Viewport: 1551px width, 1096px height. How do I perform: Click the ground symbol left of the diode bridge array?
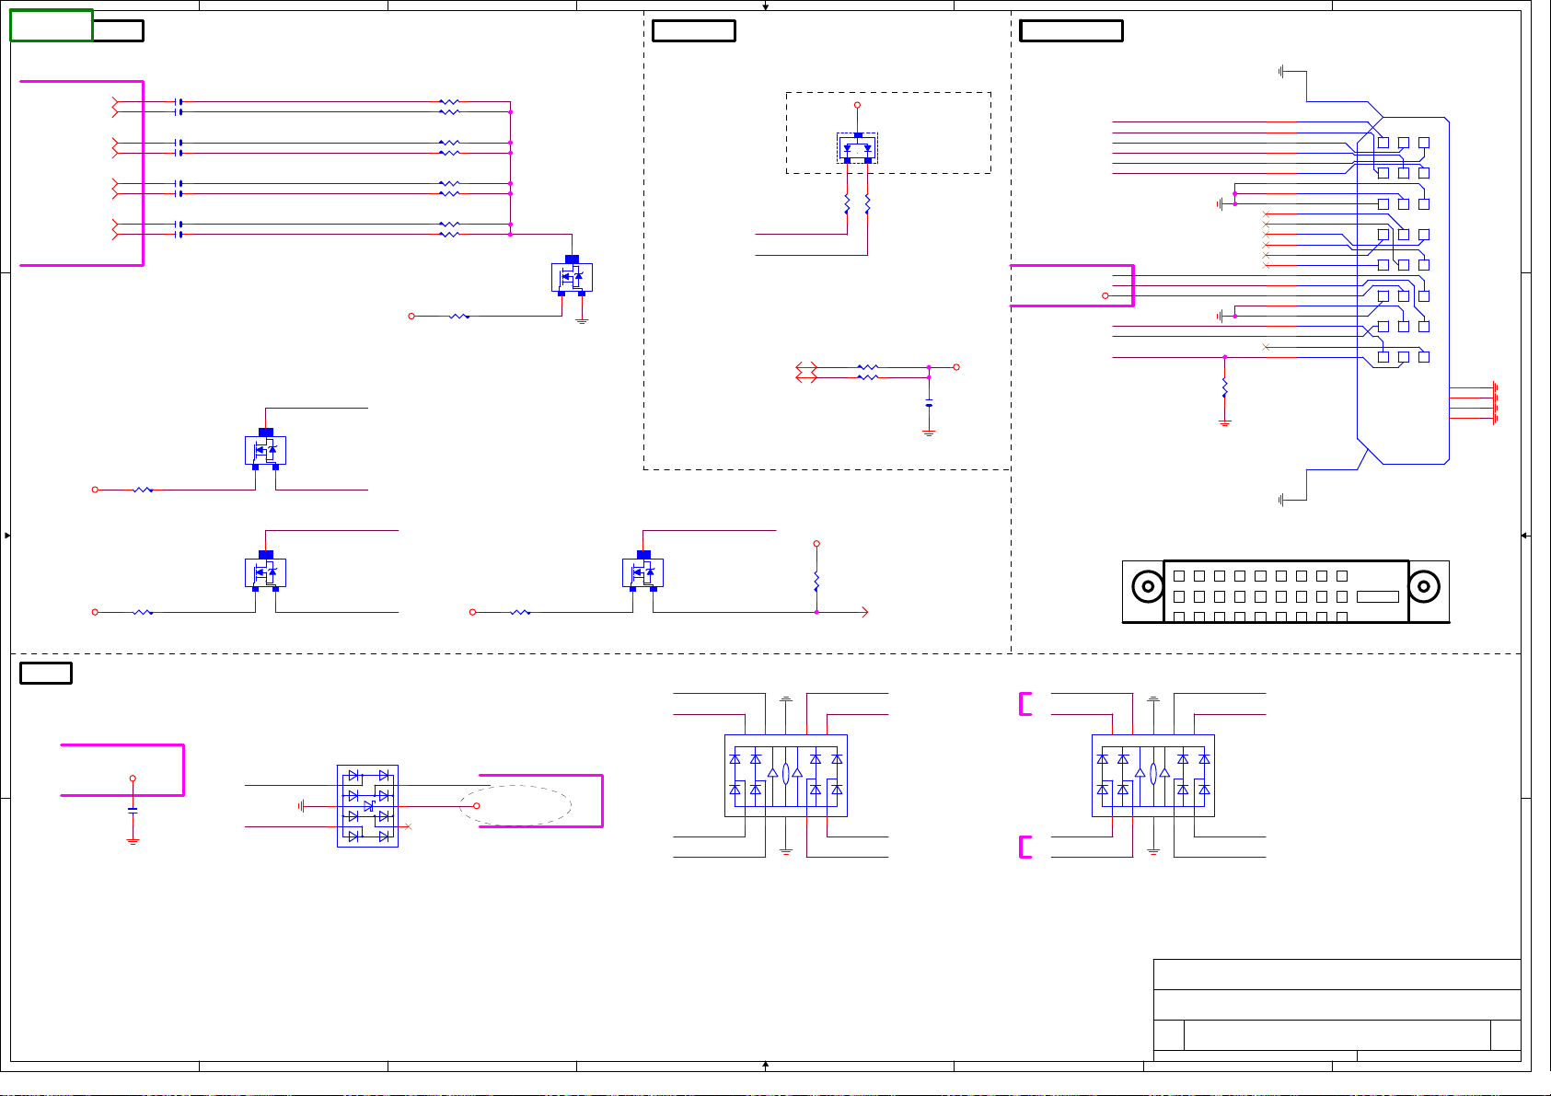[301, 806]
